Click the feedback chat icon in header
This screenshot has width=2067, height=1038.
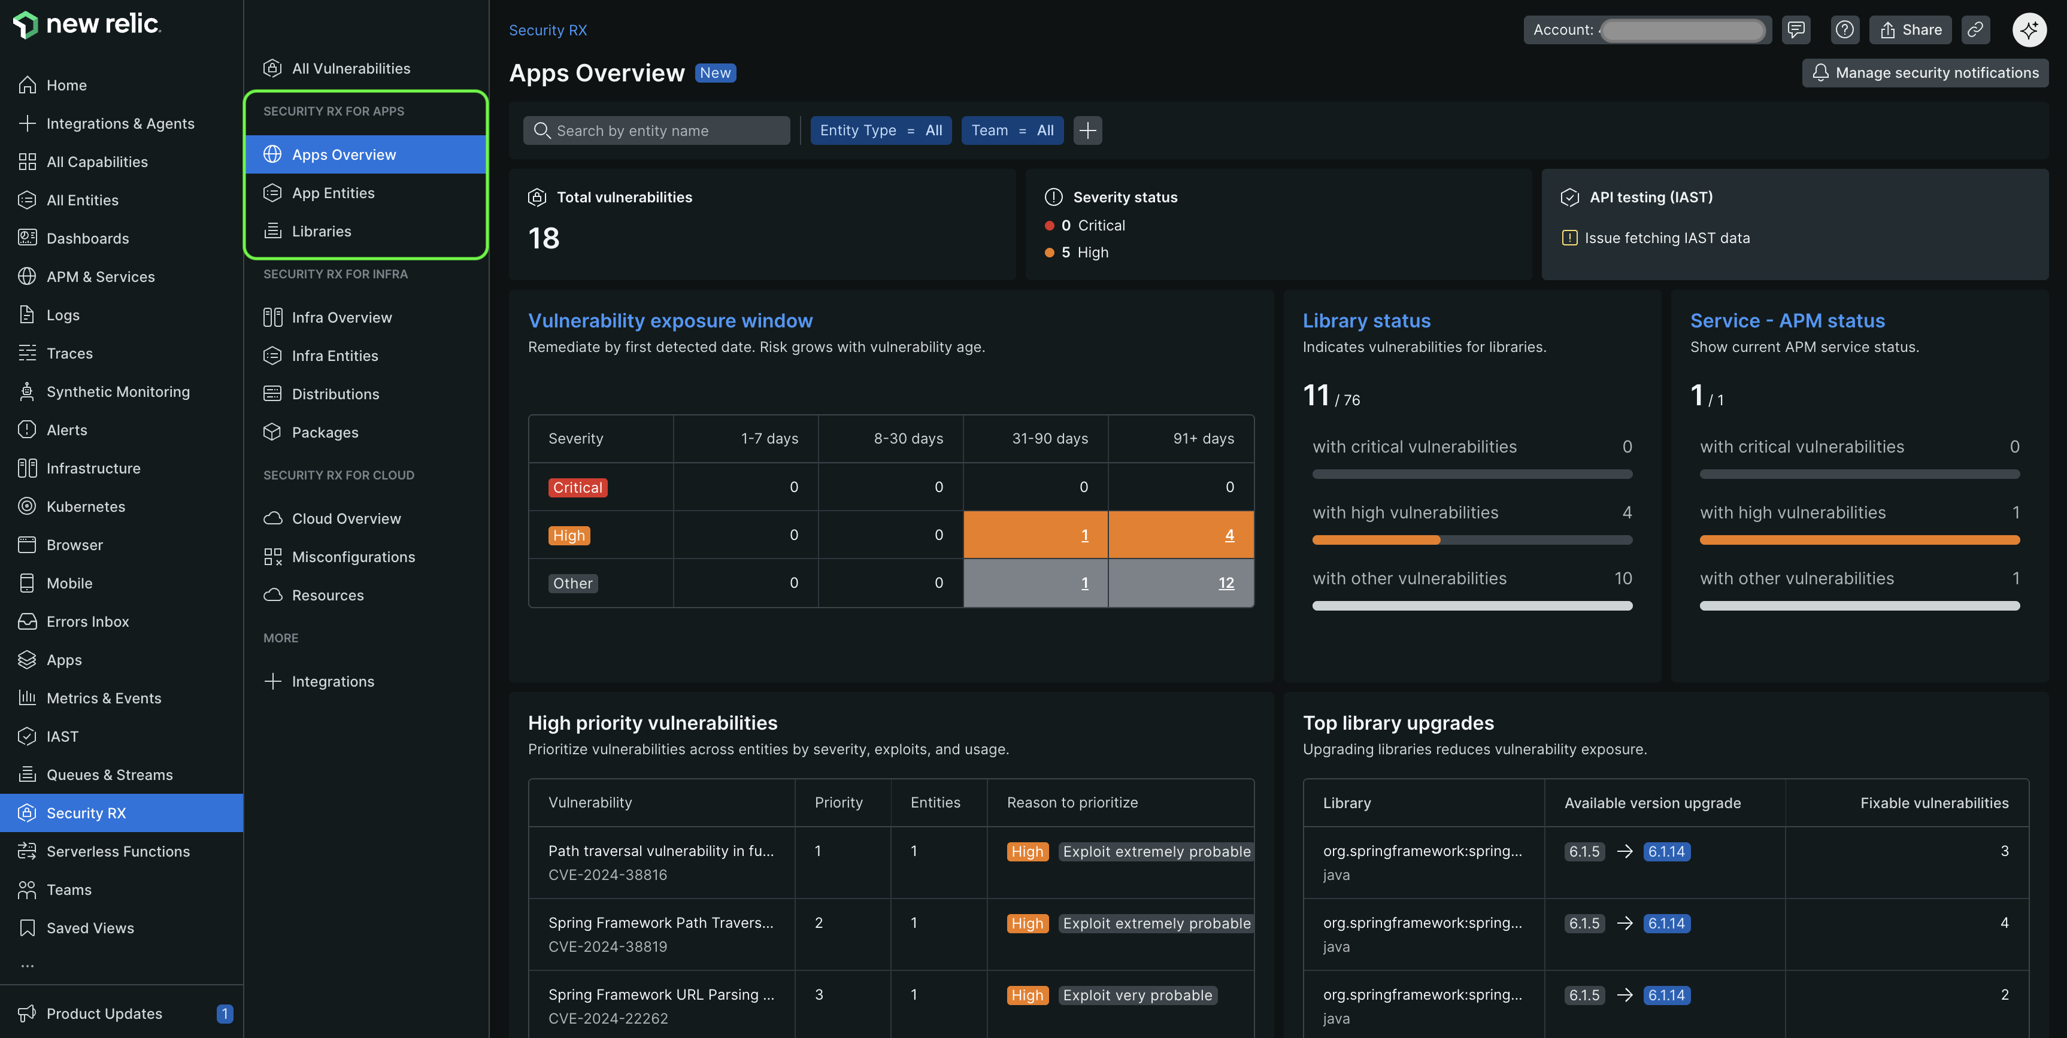1796,30
